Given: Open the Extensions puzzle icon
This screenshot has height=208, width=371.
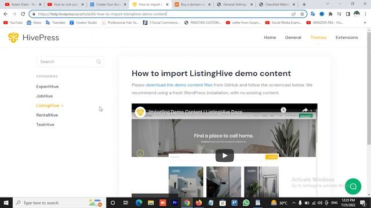Looking at the screenshot, I should click(330, 14).
